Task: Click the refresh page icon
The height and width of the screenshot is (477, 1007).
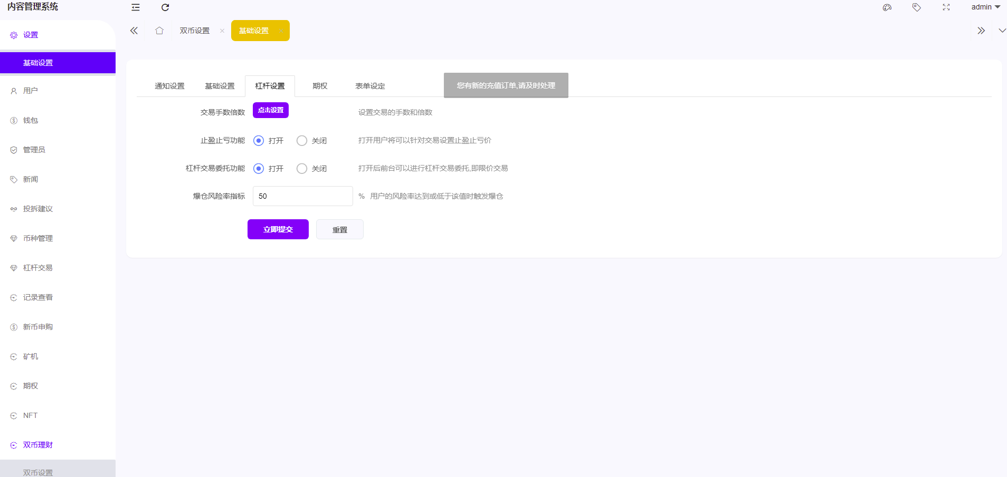Action: (x=165, y=7)
